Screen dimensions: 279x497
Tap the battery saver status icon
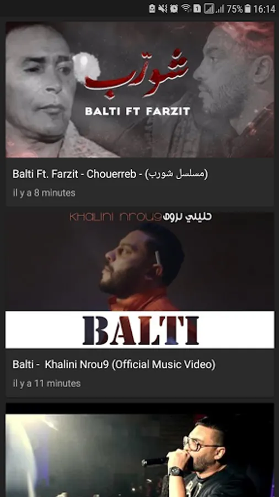coord(152,8)
